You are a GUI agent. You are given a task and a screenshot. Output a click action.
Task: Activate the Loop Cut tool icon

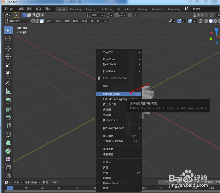point(8,126)
